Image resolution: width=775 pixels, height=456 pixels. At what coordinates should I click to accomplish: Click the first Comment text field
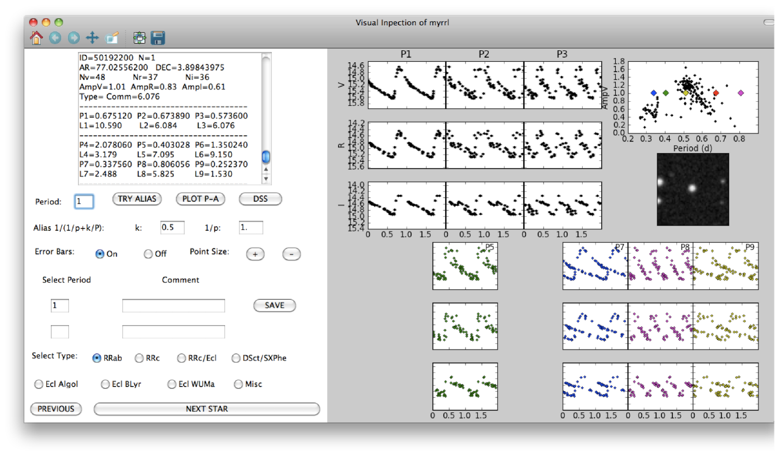(x=173, y=306)
